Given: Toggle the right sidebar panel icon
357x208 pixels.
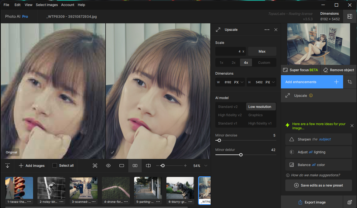Looking at the screenshot, I should [x=350, y=16].
